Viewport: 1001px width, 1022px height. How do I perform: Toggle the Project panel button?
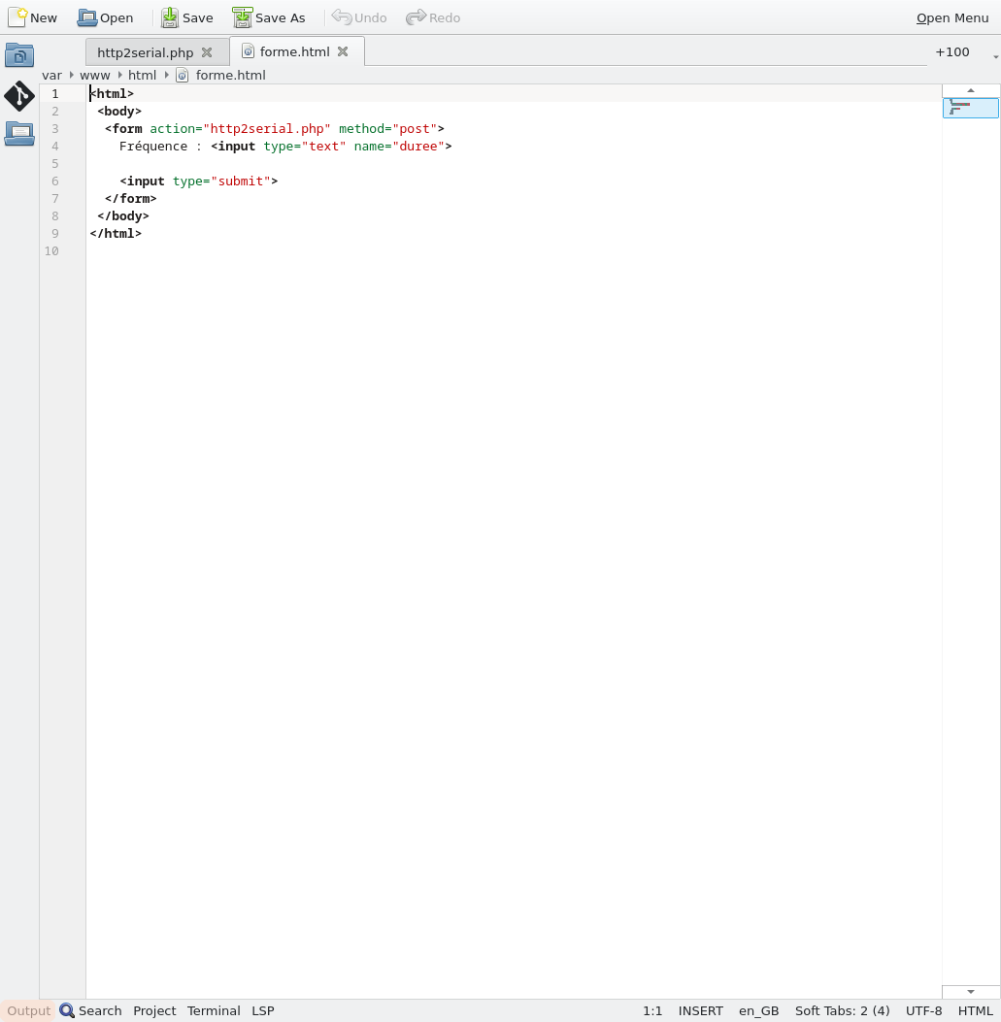[x=154, y=1010]
